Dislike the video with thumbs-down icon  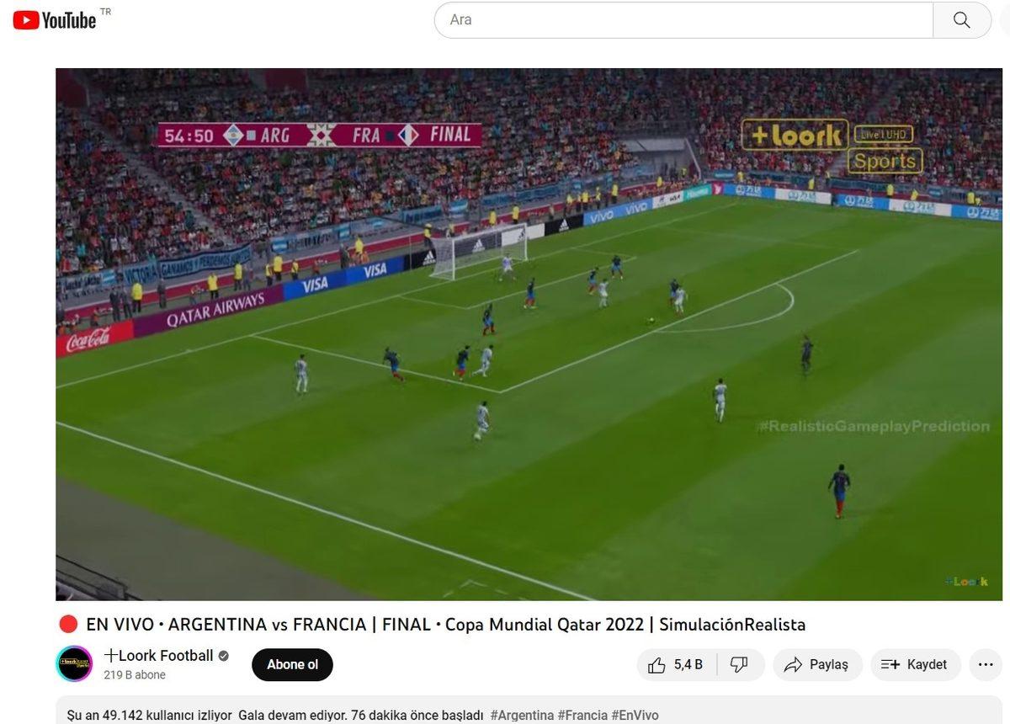(x=739, y=664)
